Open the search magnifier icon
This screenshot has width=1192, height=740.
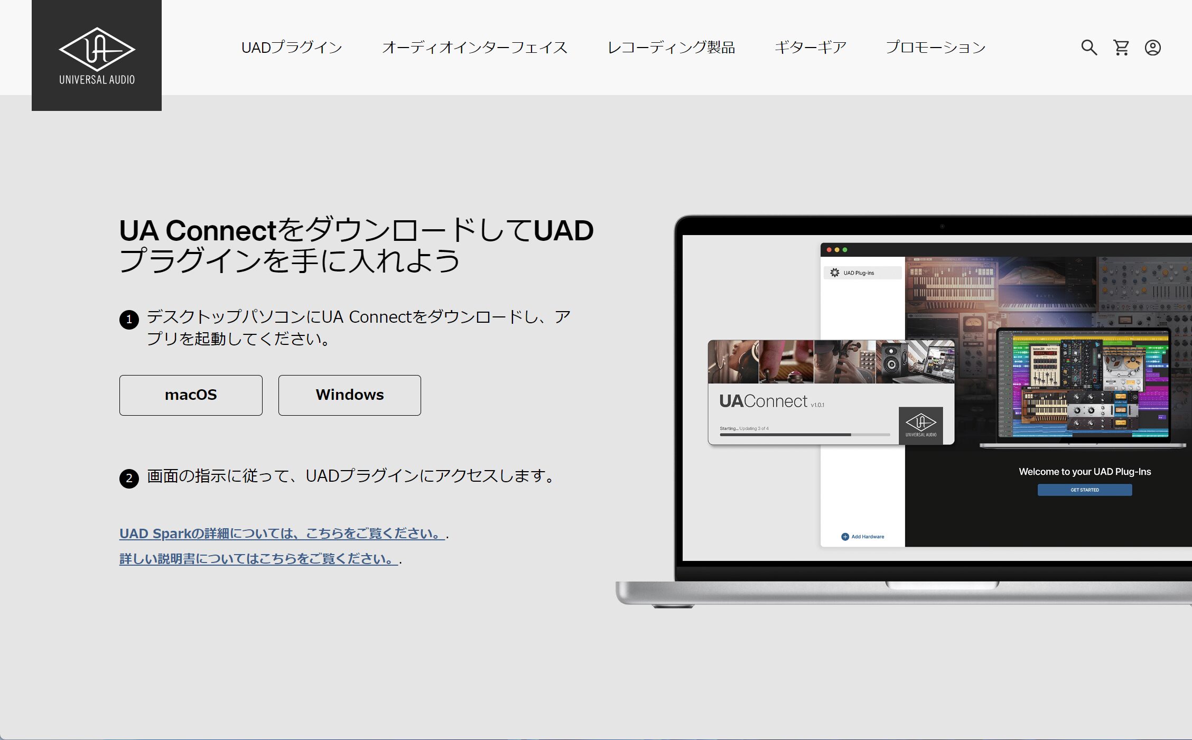pyautogui.click(x=1089, y=48)
